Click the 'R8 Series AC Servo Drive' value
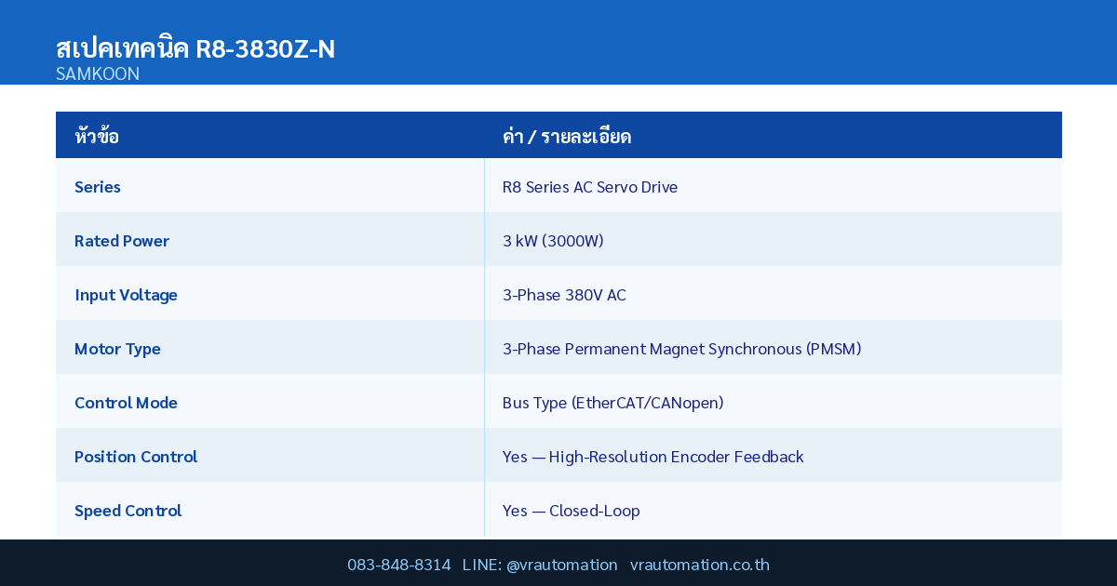The height and width of the screenshot is (586, 1117). point(590,187)
